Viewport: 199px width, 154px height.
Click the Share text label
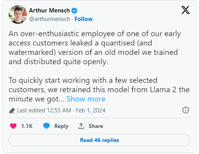(x=96, y=126)
